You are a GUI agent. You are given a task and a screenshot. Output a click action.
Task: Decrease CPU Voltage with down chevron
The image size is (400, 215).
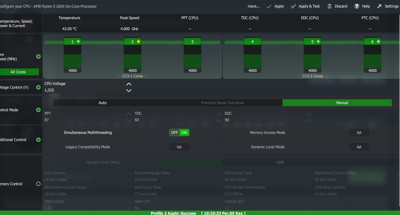pos(129,90)
